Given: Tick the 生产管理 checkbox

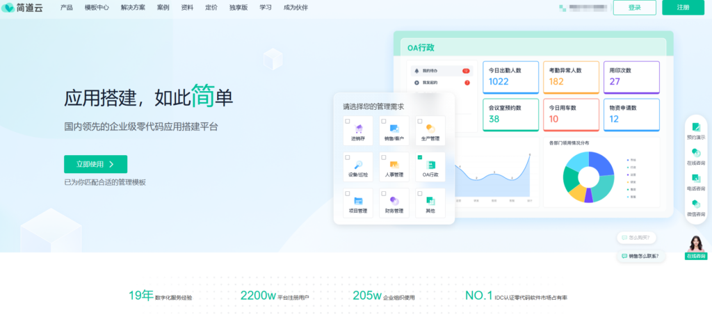Looking at the screenshot, I should 420,122.
